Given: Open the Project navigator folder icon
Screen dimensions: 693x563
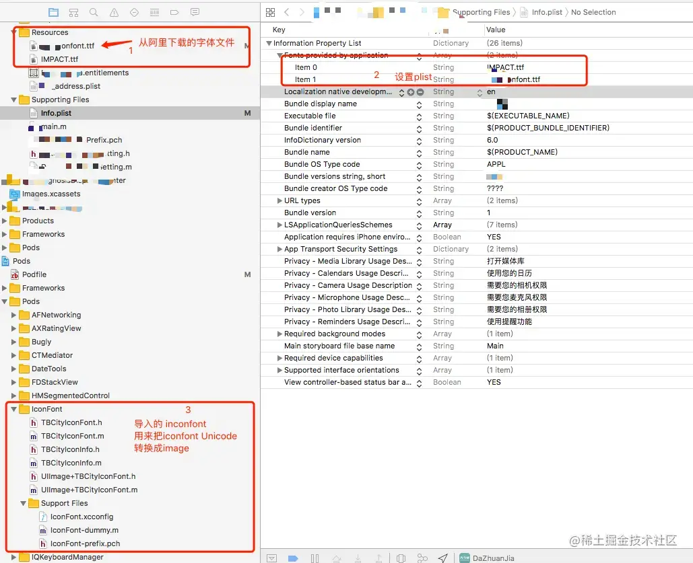Looking at the screenshot, I should [x=53, y=12].
